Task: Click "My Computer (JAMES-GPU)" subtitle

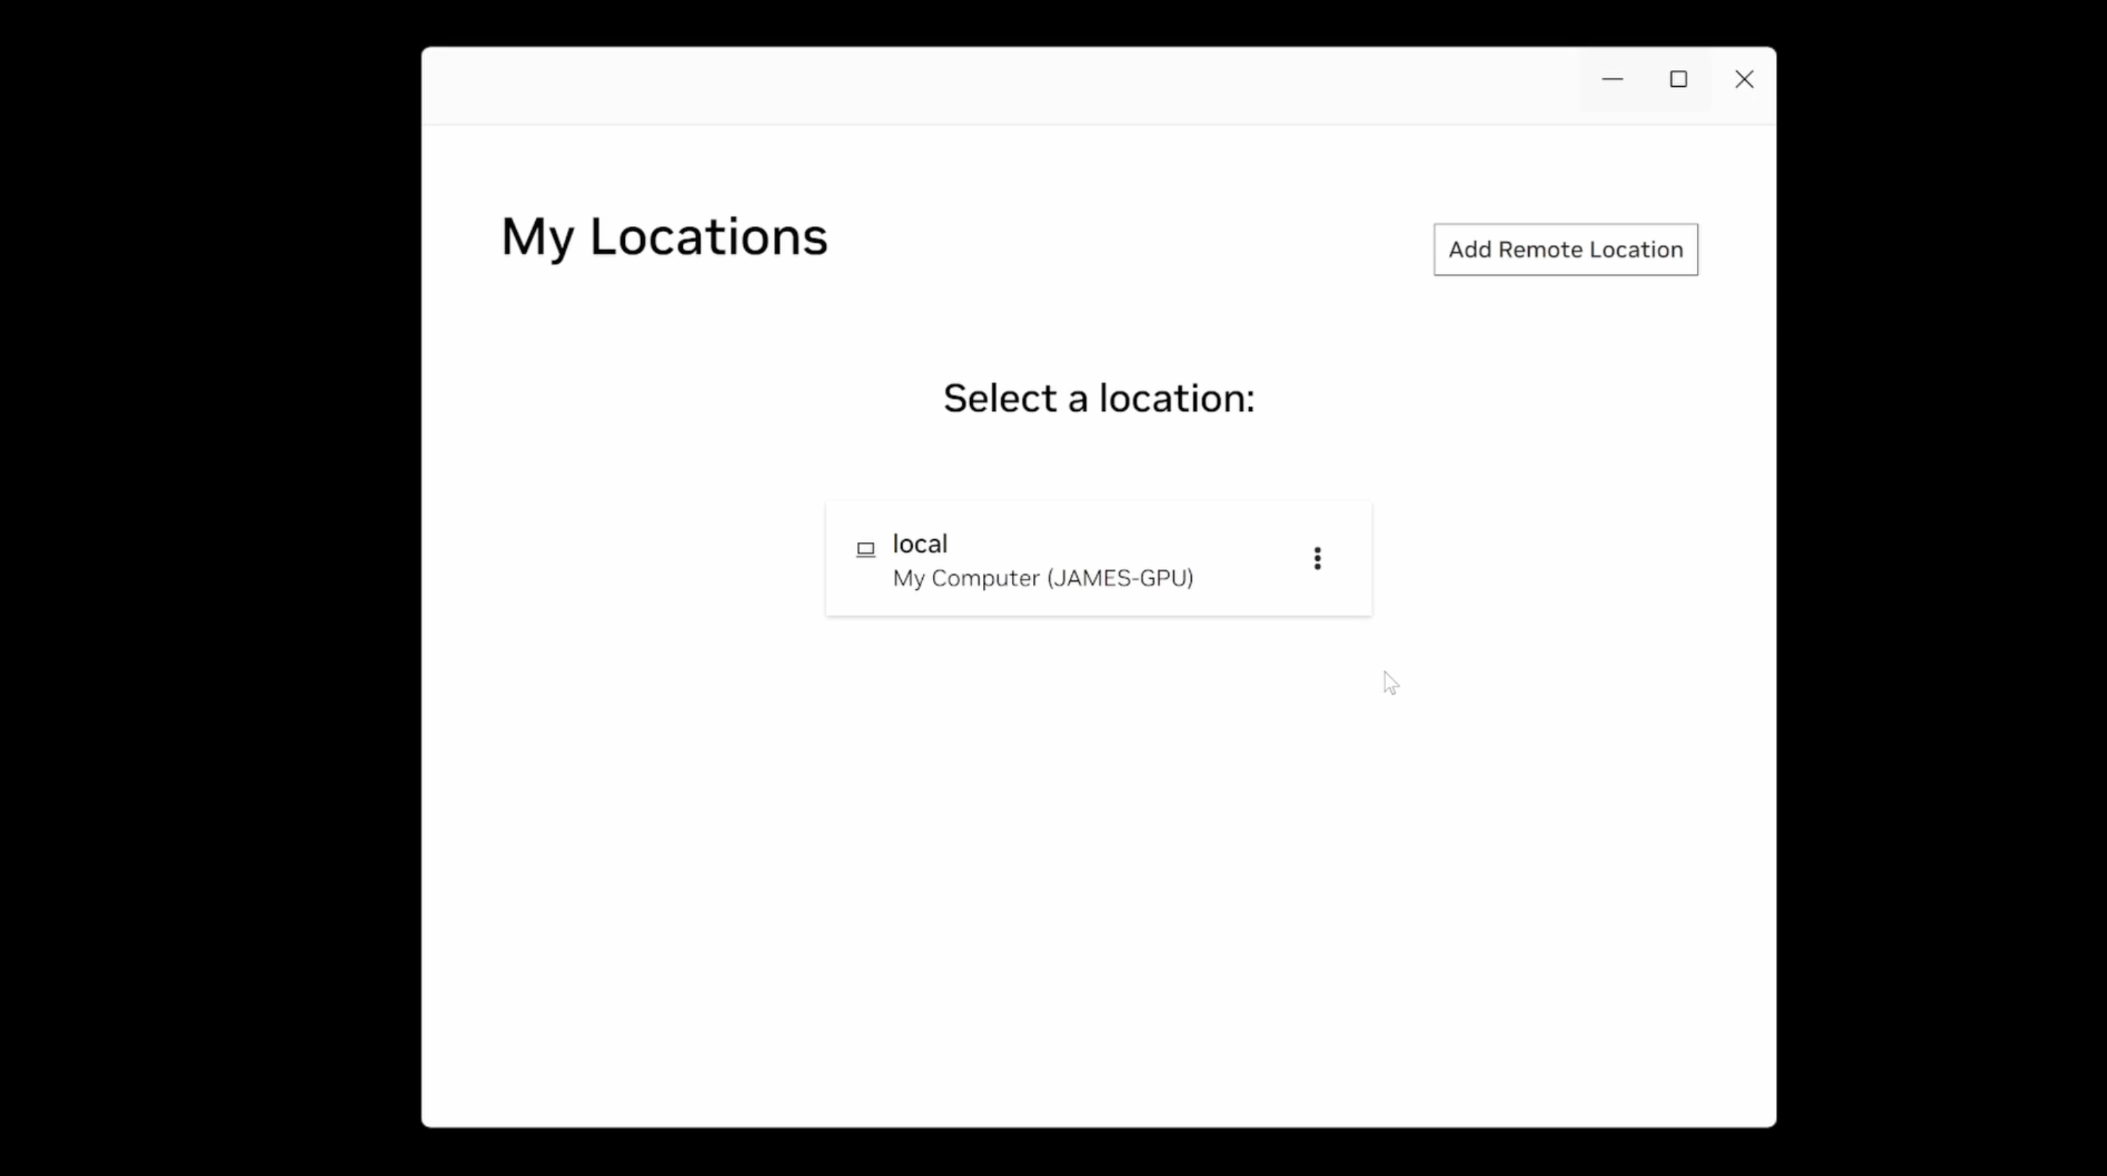Action: 1043,578
